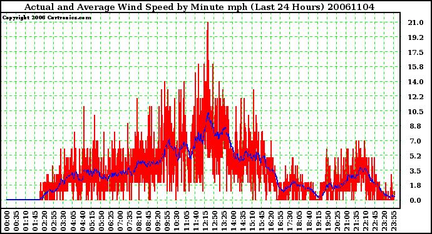Click the 15.8 y-axis label
The image size is (432, 234).
tap(416, 67)
